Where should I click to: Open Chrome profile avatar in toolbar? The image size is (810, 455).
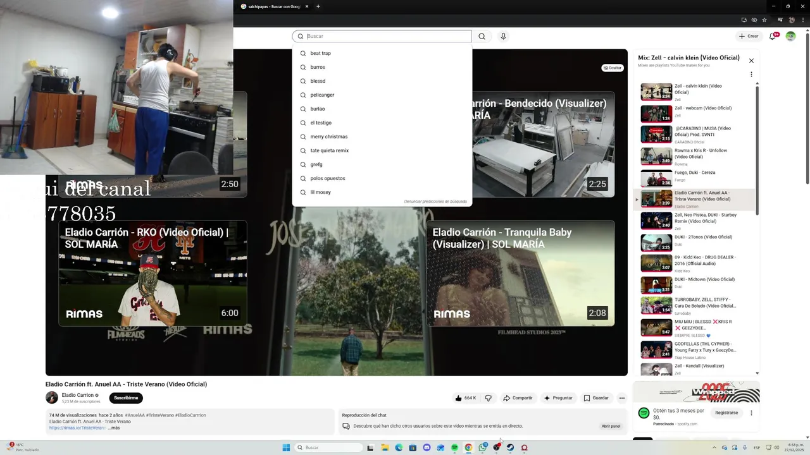792,20
